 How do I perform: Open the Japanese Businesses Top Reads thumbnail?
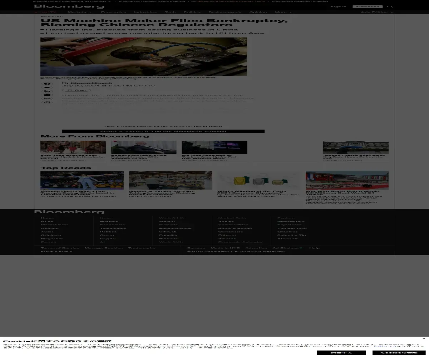170,180
